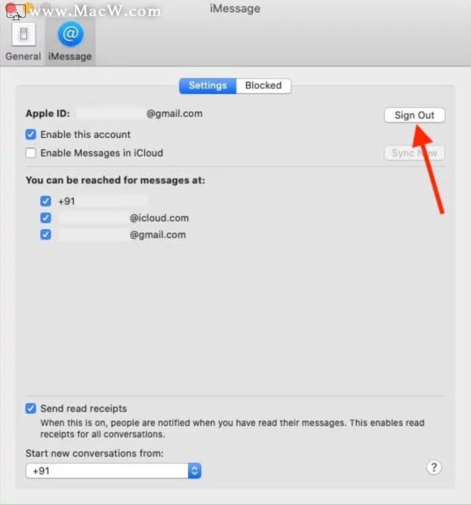471x505 pixels.
Task: Open the help question mark button
Action: [434, 467]
